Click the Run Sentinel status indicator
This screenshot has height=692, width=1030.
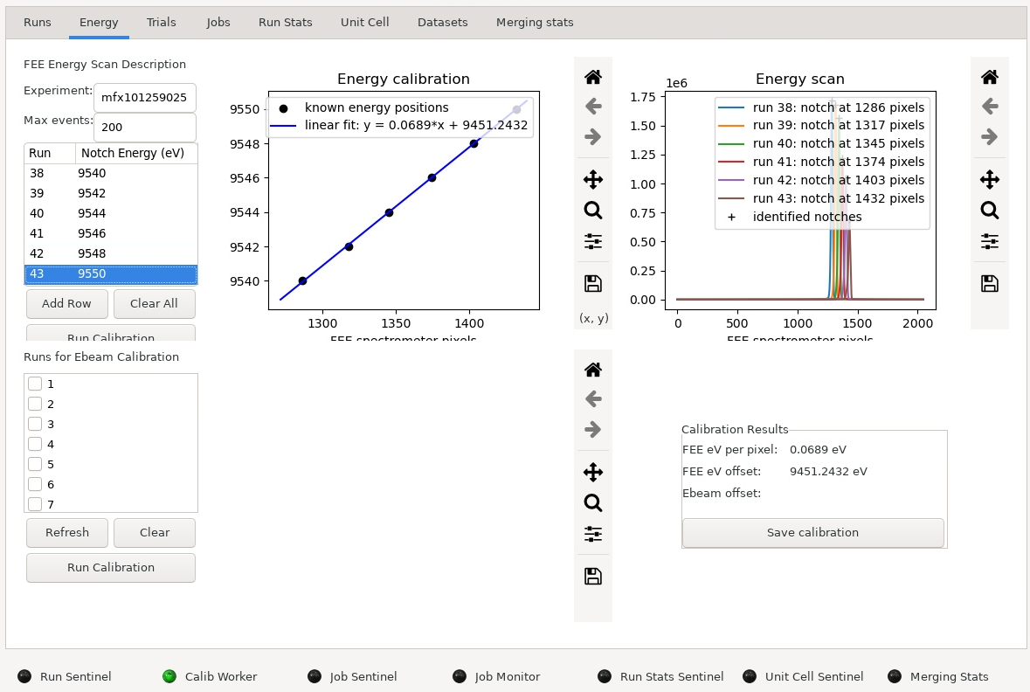click(x=24, y=676)
